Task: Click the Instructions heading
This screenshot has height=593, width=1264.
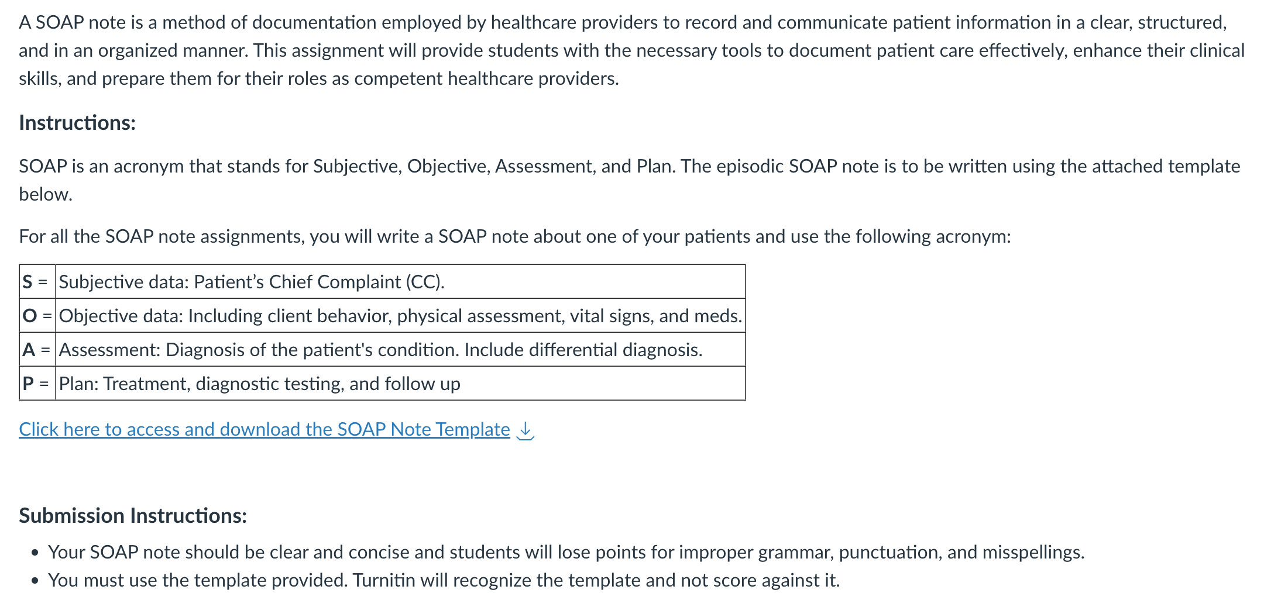Action: (x=77, y=123)
